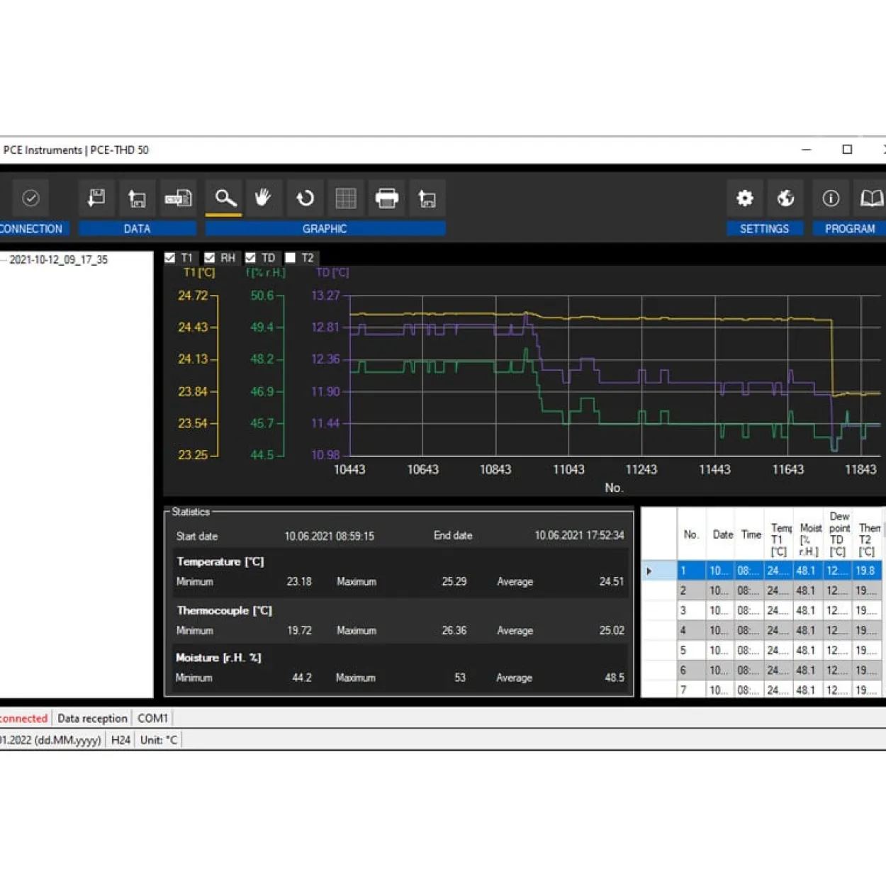Click the 48.1 moisture cell in row 4
The height and width of the screenshot is (886, 886).
coord(809,630)
